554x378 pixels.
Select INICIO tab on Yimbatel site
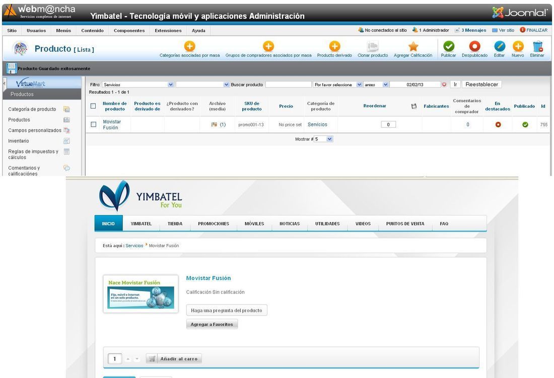(108, 223)
